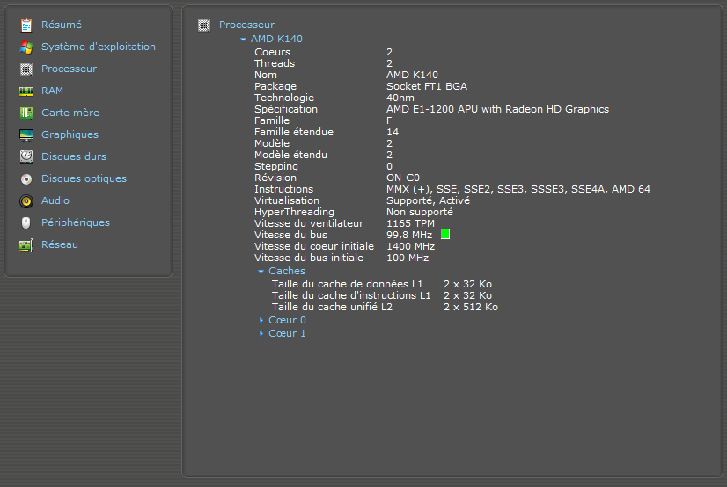
Task: Click the "ON-C0" revision value
Action: pyautogui.click(x=403, y=178)
